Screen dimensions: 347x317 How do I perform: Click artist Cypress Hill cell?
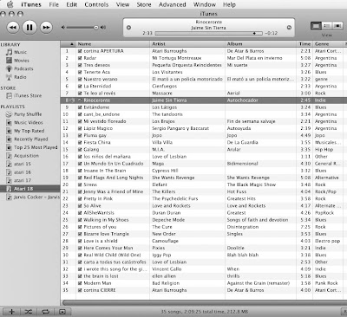(165, 171)
